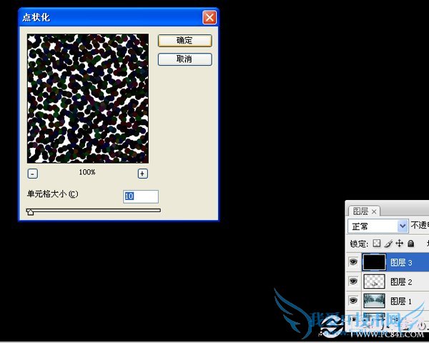Select the 图层 2 thumbnail
The width and height of the screenshot is (429, 343).
(x=374, y=282)
